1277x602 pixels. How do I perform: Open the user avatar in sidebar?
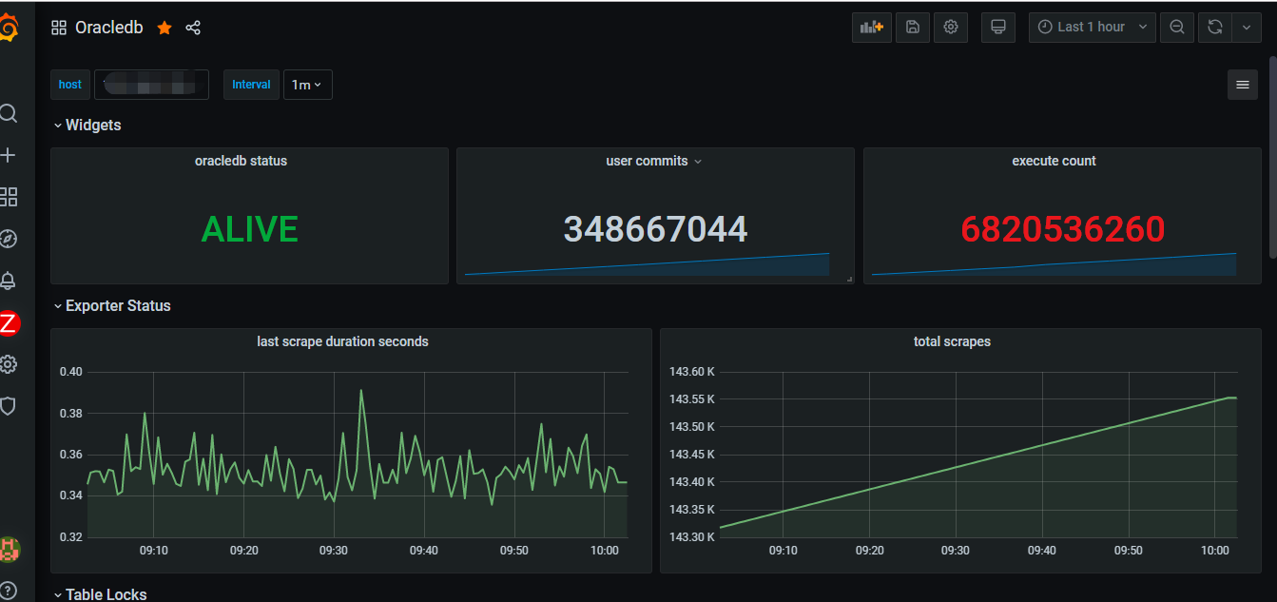point(10,548)
